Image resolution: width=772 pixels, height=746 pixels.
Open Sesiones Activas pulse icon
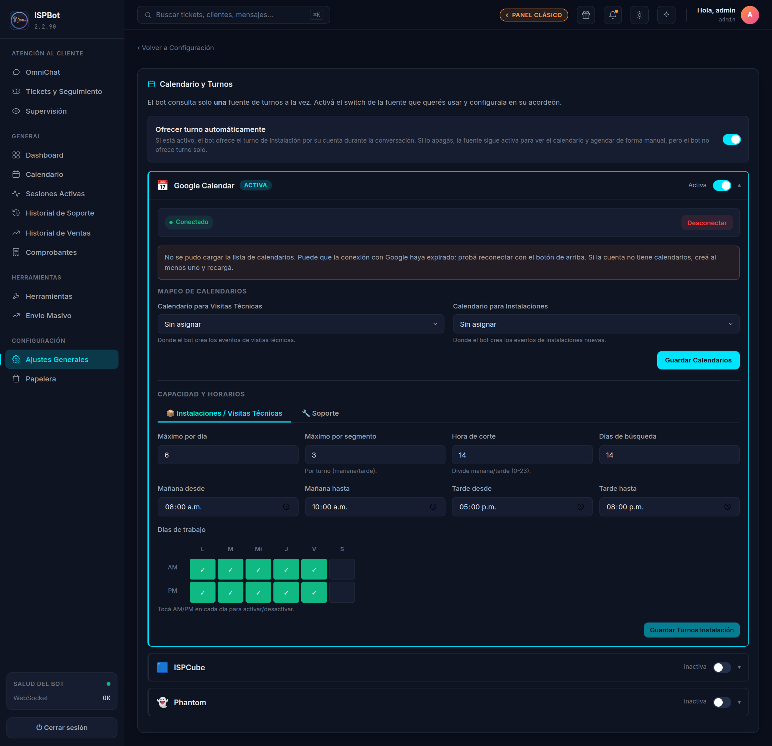[x=16, y=193]
